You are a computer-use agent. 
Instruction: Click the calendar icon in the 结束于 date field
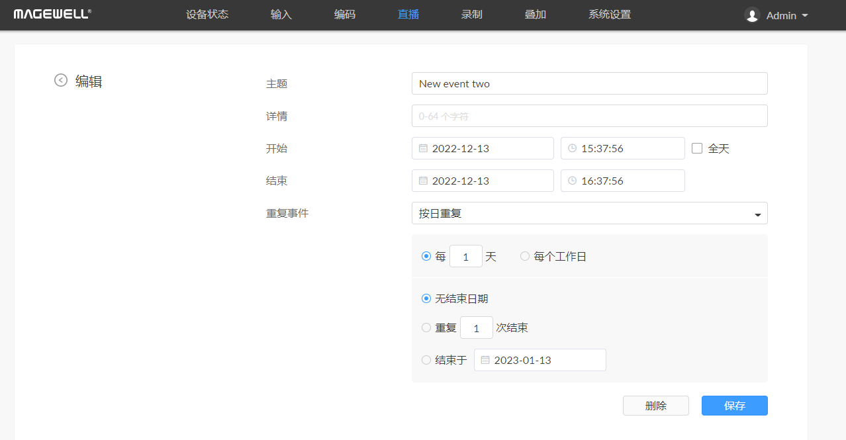click(x=485, y=361)
